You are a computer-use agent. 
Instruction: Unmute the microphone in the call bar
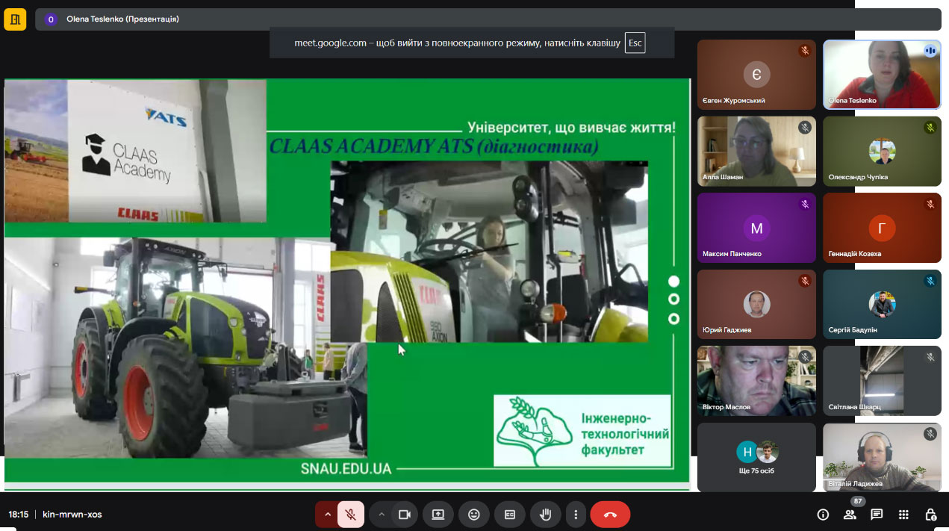[x=350, y=515]
